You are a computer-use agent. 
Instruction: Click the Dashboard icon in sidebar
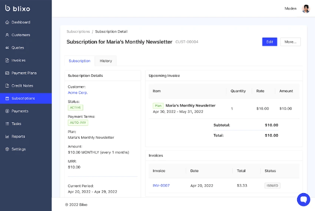pos(7,22)
